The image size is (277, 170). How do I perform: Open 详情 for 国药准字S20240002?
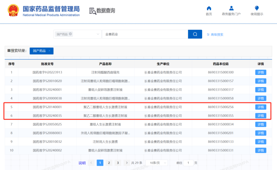click(x=260, y=150)
